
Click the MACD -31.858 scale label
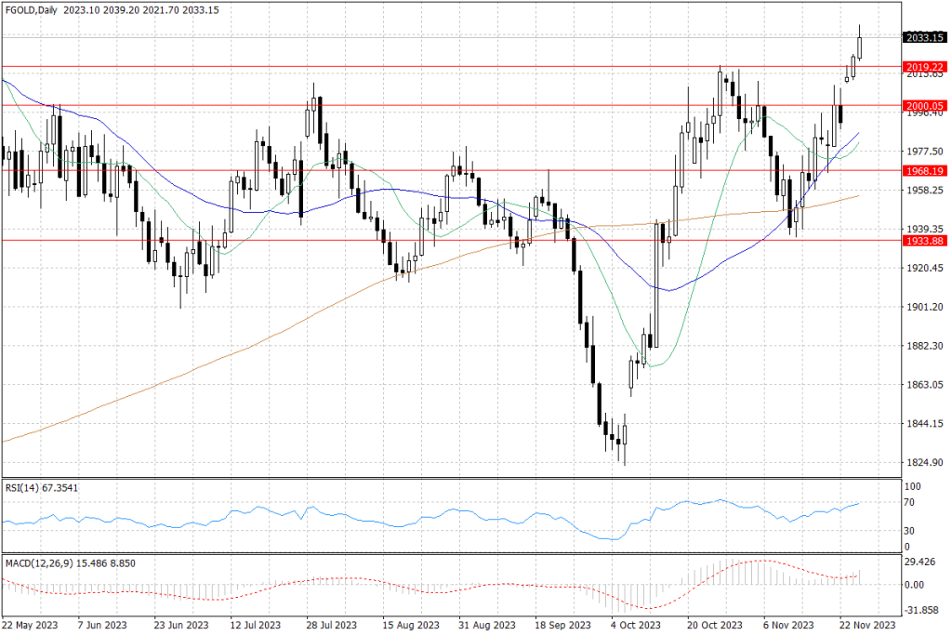(x=920, y=611)
